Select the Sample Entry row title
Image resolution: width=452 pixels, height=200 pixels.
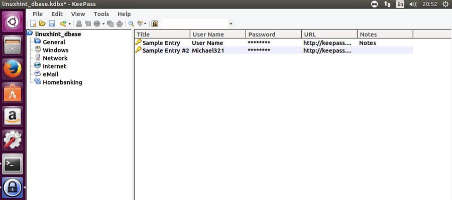161,43
